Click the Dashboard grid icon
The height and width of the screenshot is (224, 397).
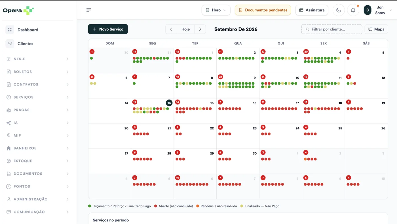pos(10,30)
